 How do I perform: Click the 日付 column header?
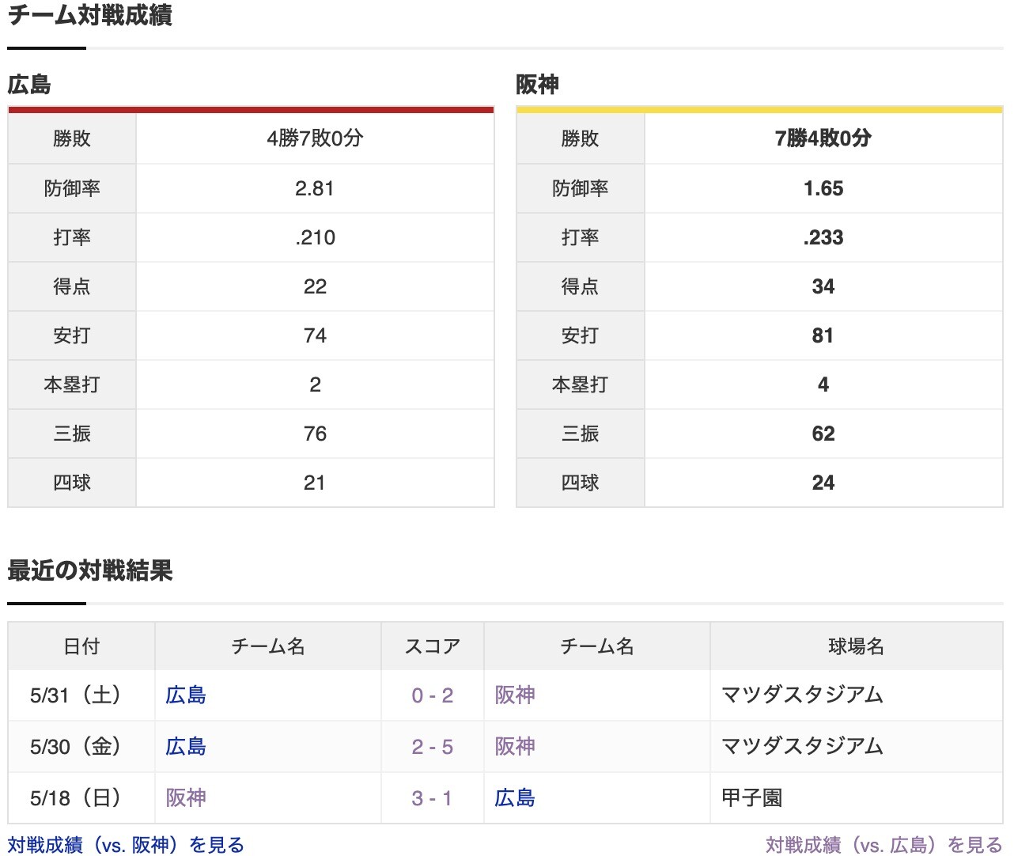(x=81, y=646)
